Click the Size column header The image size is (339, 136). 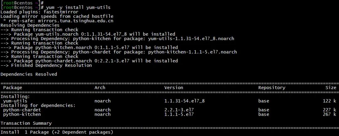pos(331,88)
